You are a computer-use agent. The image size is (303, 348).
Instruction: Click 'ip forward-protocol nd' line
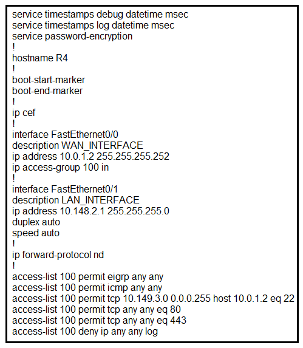coord(58,255)
